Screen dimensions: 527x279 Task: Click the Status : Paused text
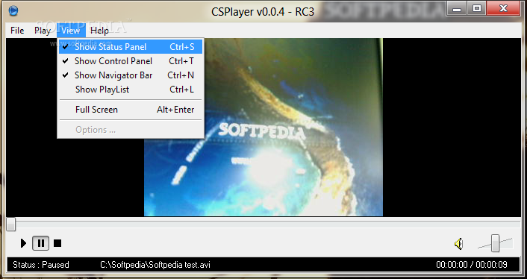tap(41, 265)
